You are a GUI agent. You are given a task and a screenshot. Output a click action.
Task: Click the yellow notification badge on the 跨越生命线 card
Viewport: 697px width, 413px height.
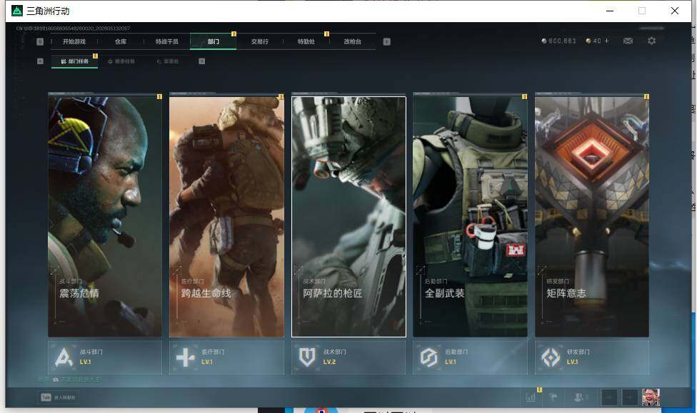(281, 97)
